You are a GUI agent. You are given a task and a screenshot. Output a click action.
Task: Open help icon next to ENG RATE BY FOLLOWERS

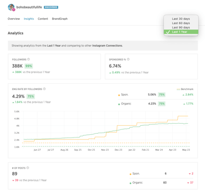pyautogui.click(x=44, y=89)
